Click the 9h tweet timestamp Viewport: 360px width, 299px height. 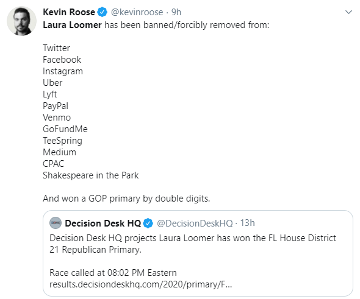(176, 12)
